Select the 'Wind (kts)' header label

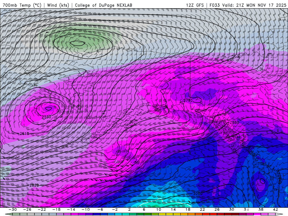(58, 5)
